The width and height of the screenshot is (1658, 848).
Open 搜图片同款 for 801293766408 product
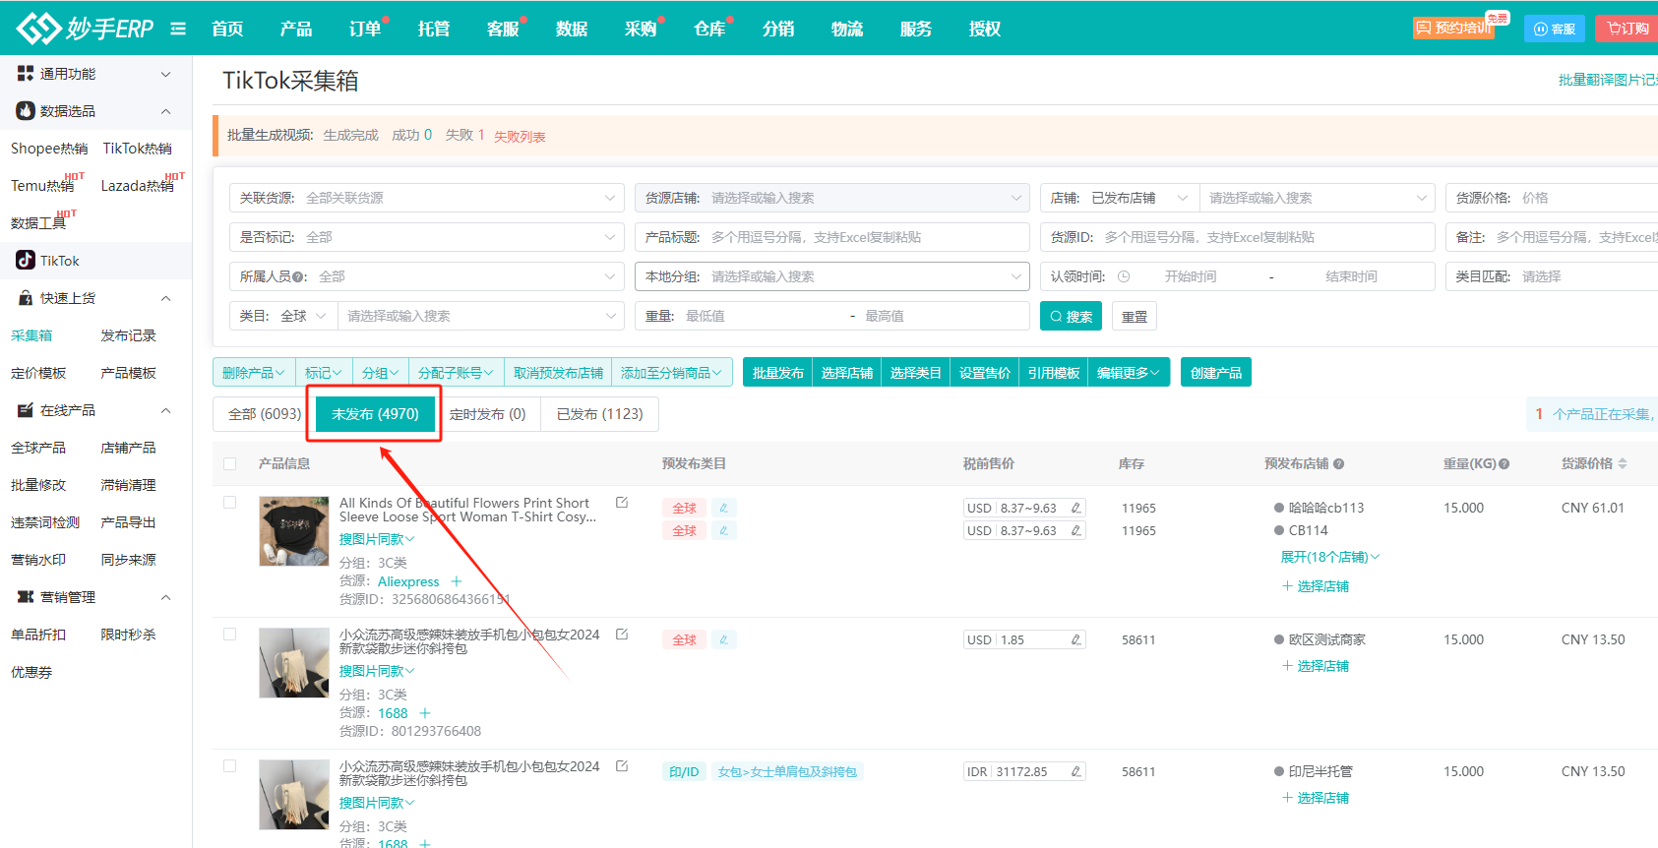(x=377, y=671)
